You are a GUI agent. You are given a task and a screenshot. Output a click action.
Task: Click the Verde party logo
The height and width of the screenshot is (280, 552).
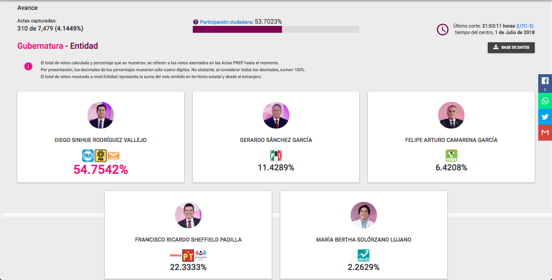tap(451, 156)
